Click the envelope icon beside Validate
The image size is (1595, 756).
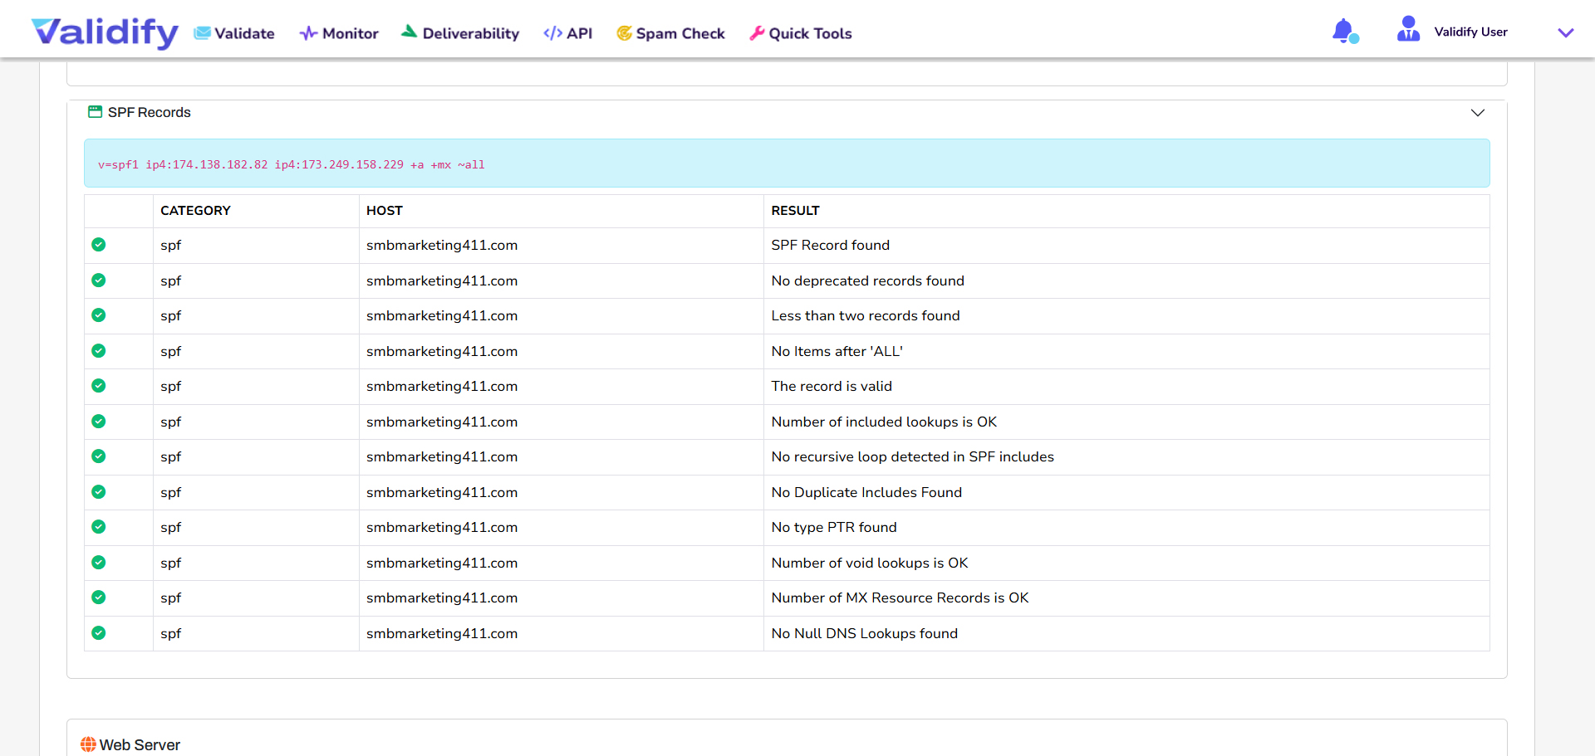coord(202,33)
